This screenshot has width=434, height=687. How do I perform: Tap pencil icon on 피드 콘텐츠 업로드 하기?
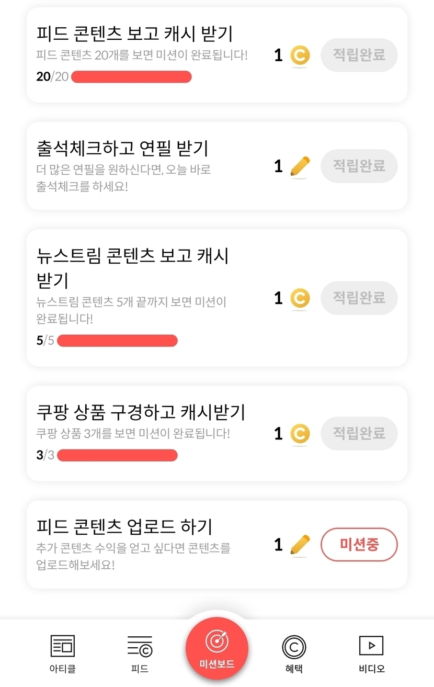[300, 545]
